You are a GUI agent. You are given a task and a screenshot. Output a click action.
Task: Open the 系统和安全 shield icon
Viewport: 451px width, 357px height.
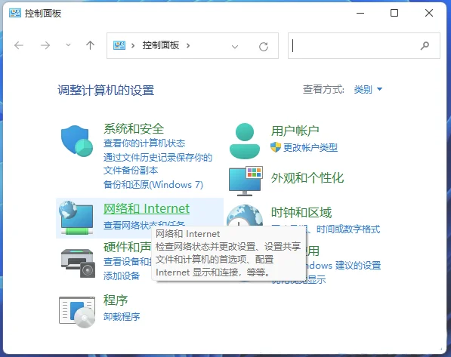pos(77,141)
